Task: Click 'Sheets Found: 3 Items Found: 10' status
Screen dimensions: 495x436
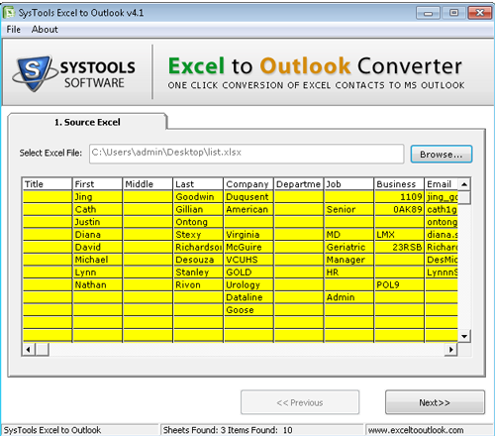Action: click(x=228, y=430)
